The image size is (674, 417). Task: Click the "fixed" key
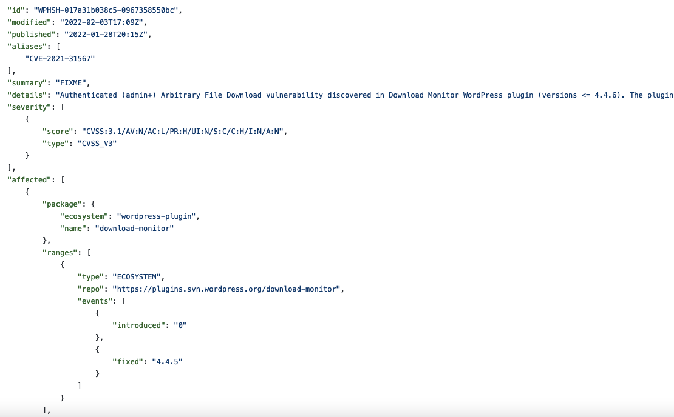[x=128, y=362]
